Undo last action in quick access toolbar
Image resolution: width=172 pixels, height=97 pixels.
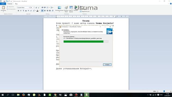(7, 1)
